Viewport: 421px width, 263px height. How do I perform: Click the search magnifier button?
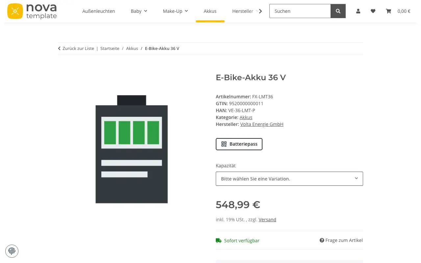point(338,11)
